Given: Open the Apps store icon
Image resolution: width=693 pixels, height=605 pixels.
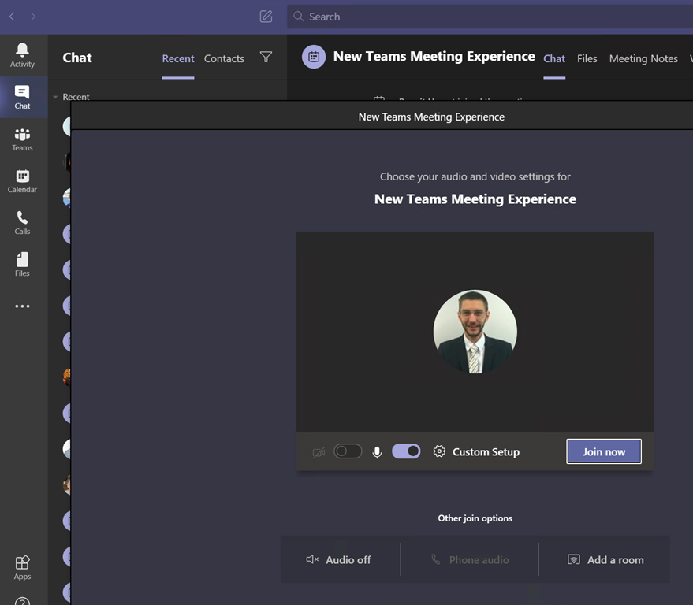Looking at the screenshot, I should coord(22,567).
